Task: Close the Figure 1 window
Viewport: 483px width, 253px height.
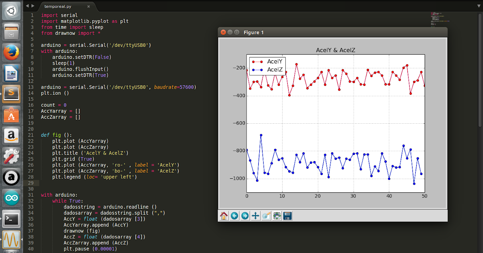Action: click(223, 32)
